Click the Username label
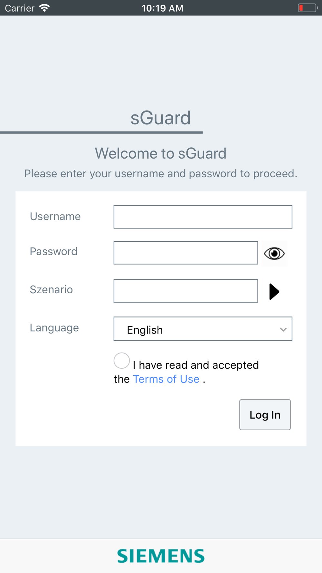322x573 pixels. click(55, 216)
